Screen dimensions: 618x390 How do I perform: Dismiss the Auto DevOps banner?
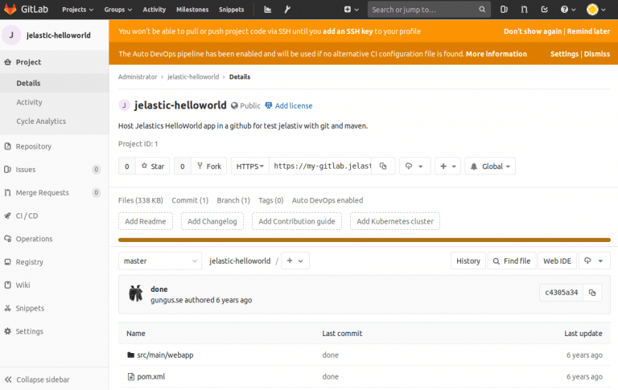[597, 54]
